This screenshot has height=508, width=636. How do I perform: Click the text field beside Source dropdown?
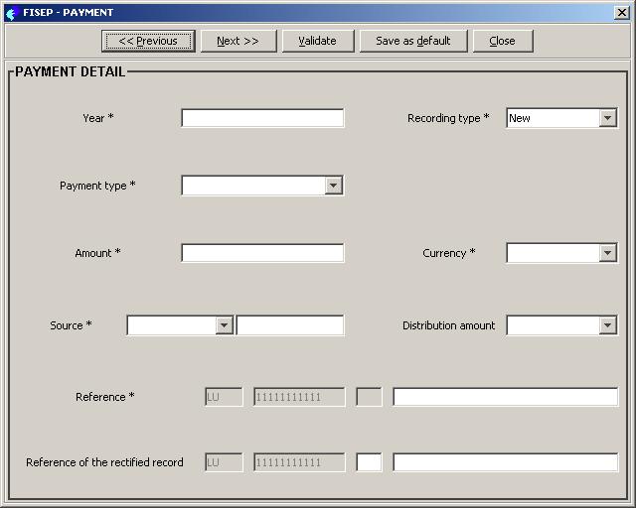click(x=289, y=325)
